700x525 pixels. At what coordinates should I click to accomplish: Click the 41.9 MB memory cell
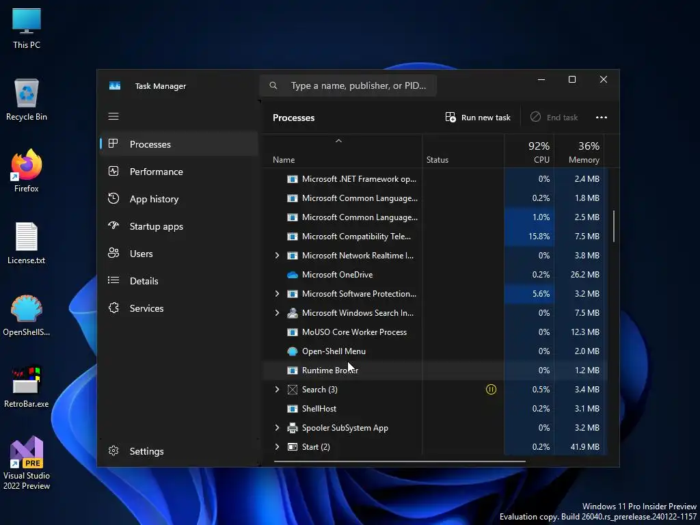[579, 447]
